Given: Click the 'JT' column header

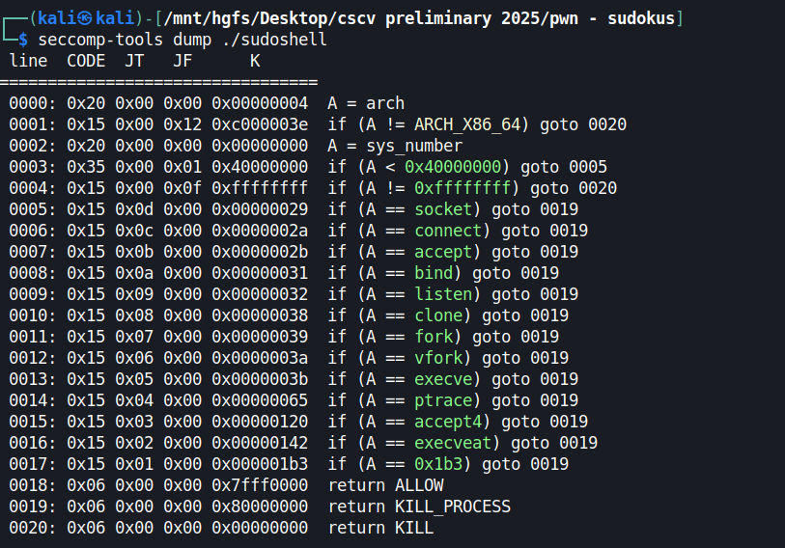Looking at the screenshot, I should click(x=134, y=61).
